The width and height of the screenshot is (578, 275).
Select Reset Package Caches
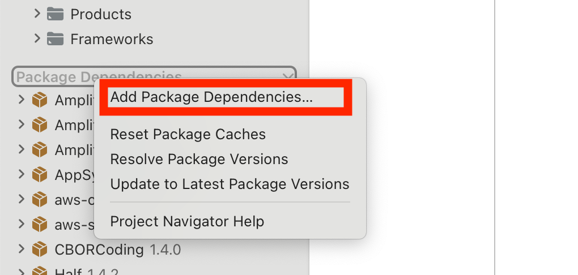click(188, 134)
